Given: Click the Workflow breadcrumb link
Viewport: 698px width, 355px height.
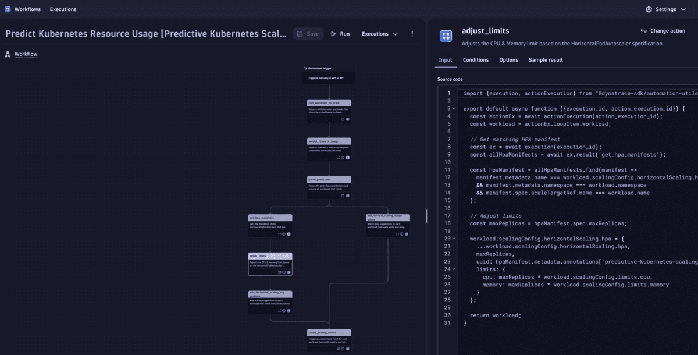Looking at the screenshot, I should [x=26, y=54].
